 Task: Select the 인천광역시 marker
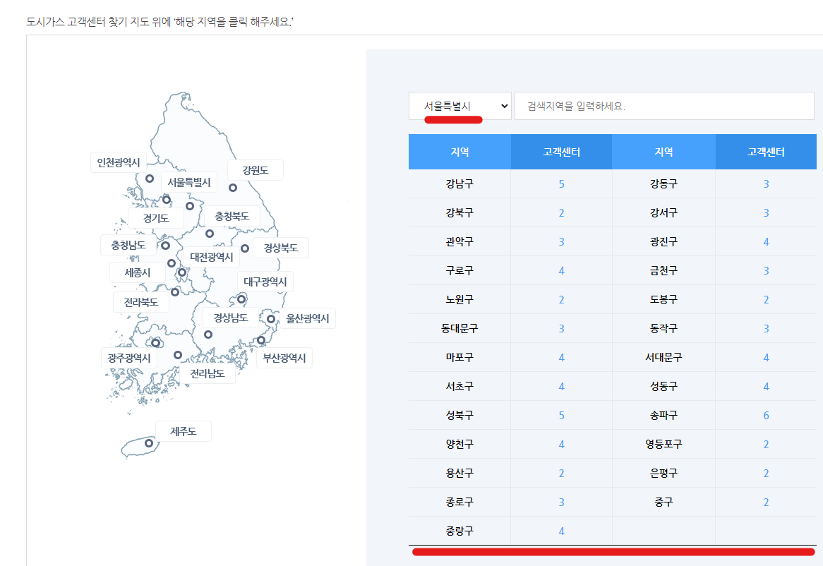150,178
